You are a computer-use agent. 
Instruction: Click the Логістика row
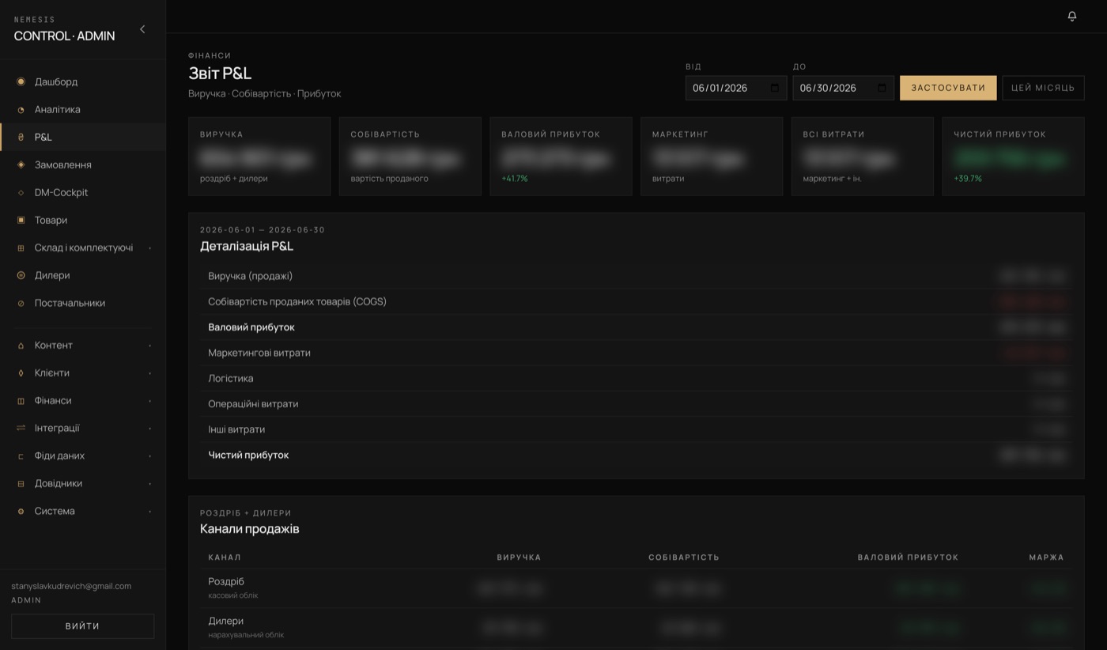point(637,378)
